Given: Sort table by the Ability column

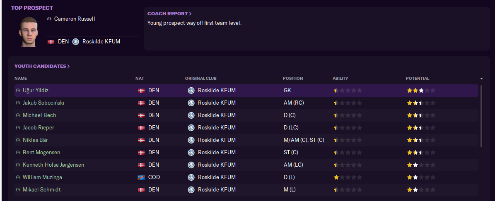Looking at the screenshot, I should 340,79.
